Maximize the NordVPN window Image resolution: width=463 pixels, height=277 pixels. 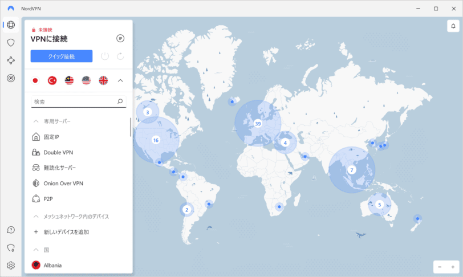[x=436, y=9]
